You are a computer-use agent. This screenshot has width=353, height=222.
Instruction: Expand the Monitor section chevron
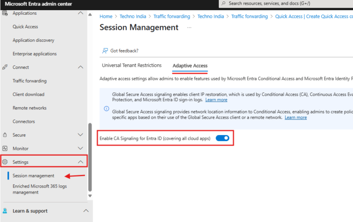pos(81,148)
